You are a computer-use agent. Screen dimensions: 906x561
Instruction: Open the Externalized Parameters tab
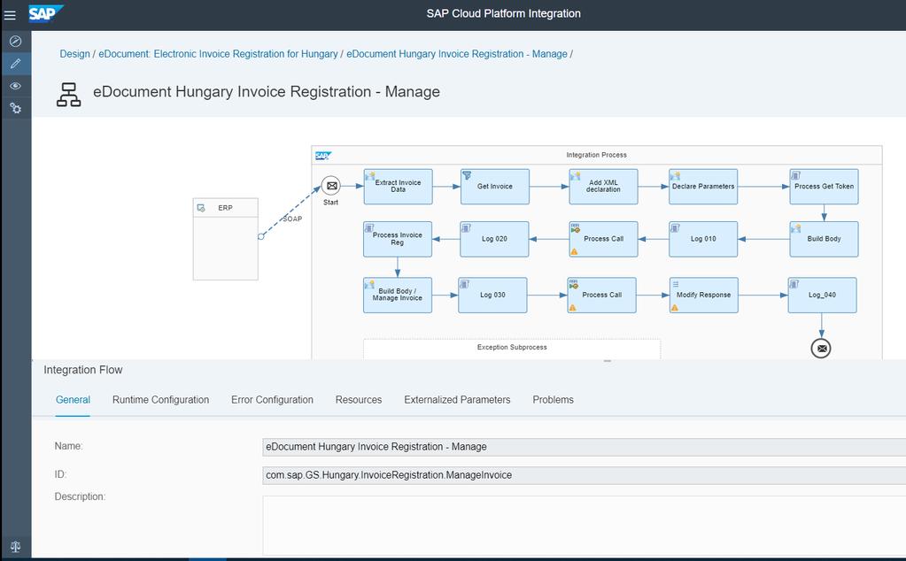(457, 399)
